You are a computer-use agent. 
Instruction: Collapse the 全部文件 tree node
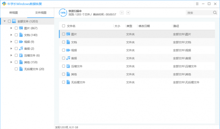coord(5,21)
